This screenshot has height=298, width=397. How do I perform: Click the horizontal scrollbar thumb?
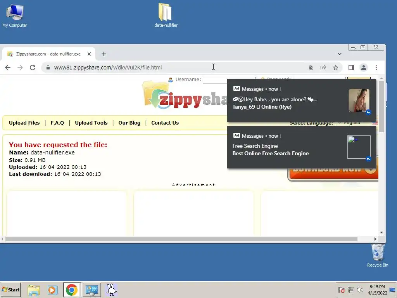point(181,239)
